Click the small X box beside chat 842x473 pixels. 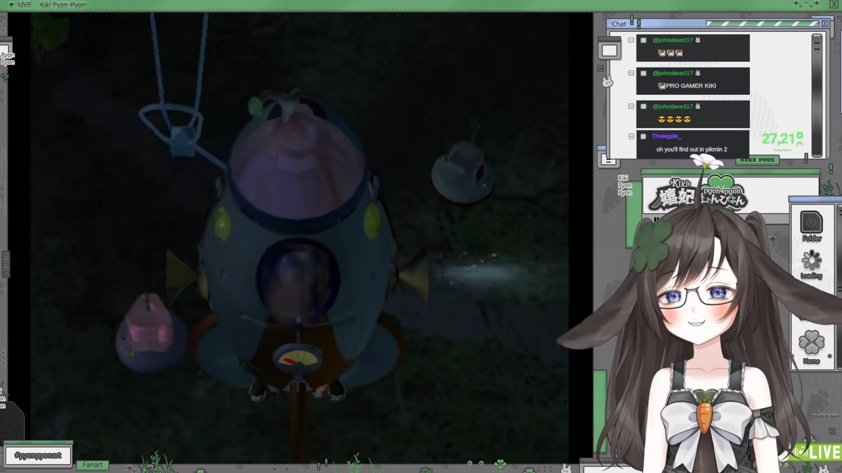600,68
